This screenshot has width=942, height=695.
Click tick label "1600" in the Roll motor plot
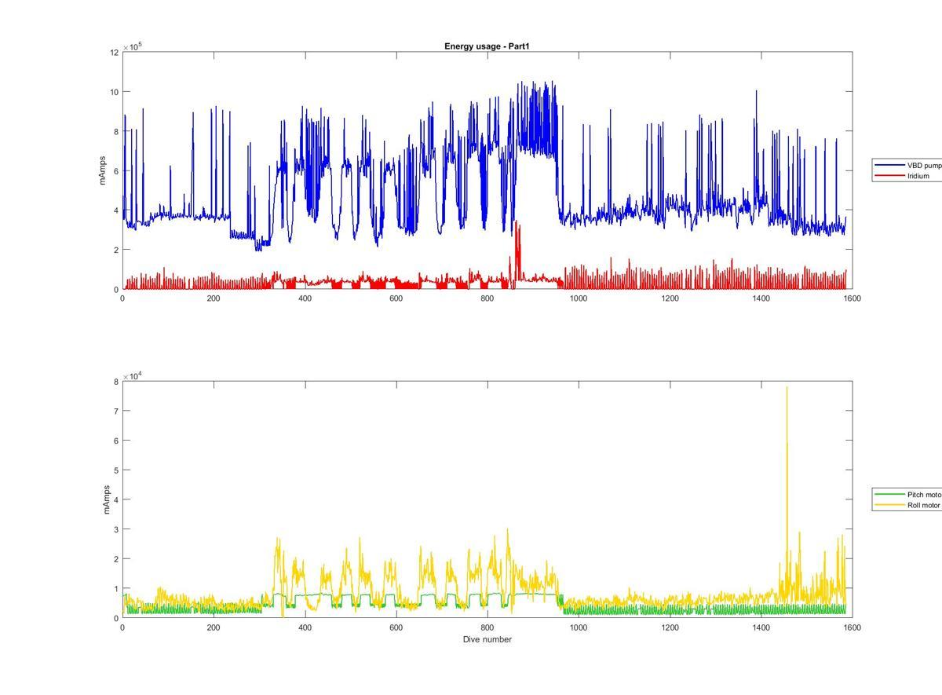click(x=853, y=627)
